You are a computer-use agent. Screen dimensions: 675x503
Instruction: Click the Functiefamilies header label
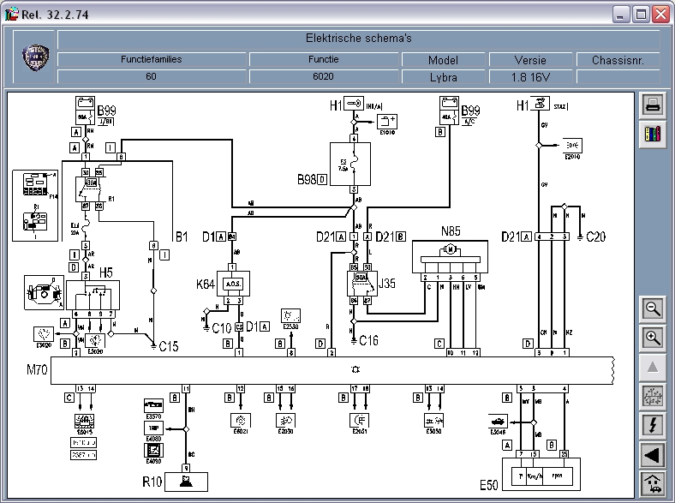click(151, 59)
